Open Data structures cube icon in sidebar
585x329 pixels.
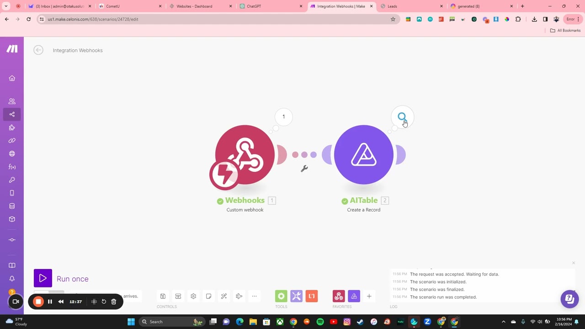click(12, 219)
